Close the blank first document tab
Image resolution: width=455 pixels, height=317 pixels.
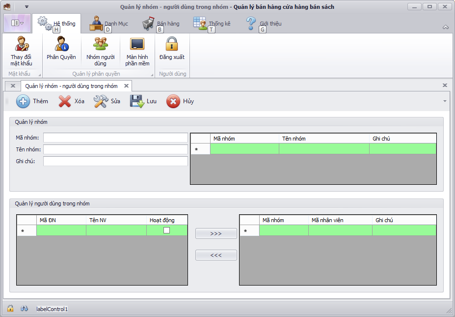tap(13, 86)
